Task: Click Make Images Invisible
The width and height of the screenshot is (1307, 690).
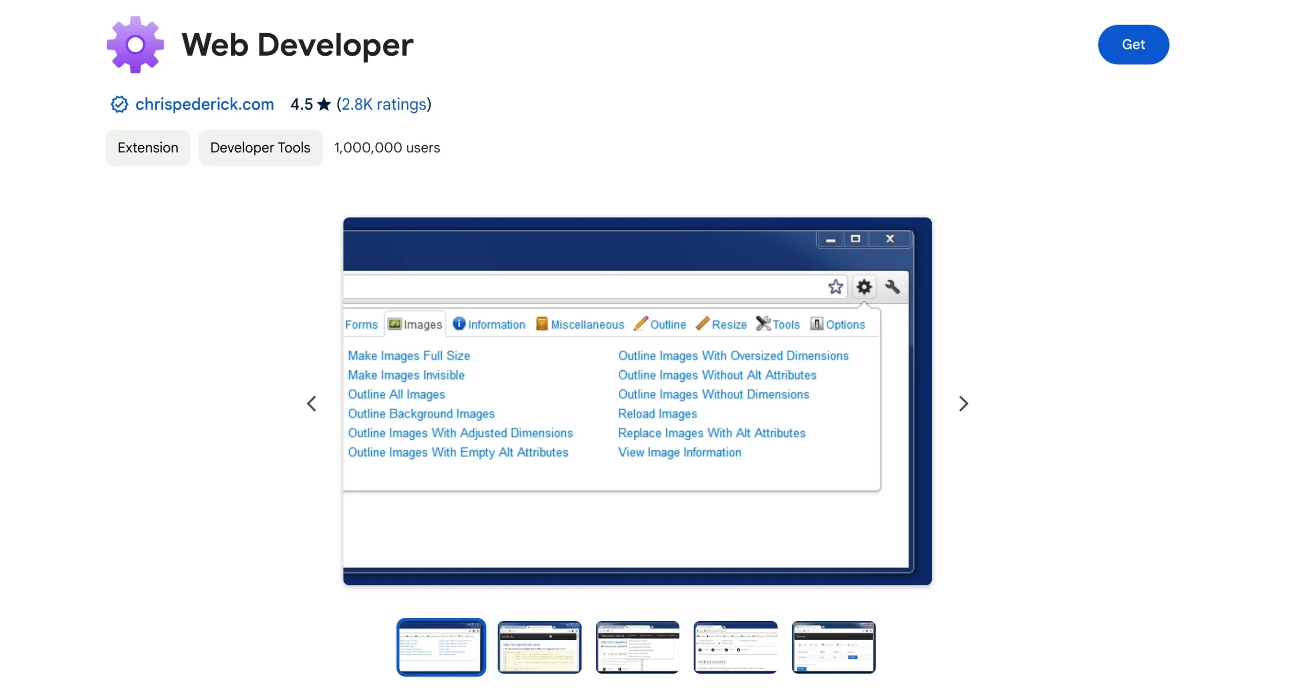Action: click(406, 375)
